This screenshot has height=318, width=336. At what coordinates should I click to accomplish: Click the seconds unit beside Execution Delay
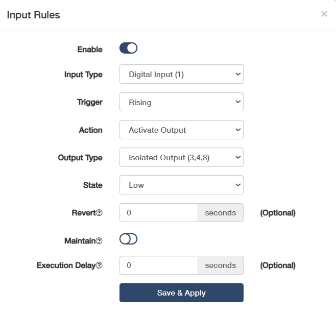[221, 265]
